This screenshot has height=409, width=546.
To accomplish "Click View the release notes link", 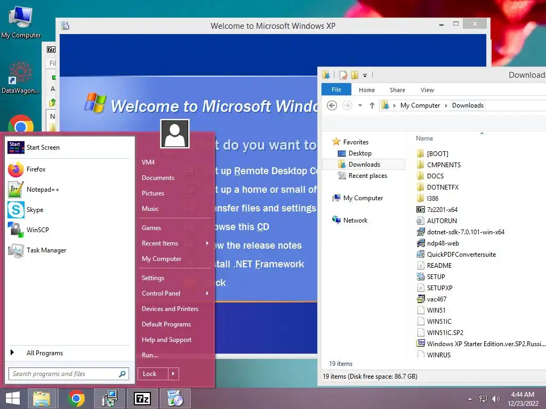I will click(259, 246).
